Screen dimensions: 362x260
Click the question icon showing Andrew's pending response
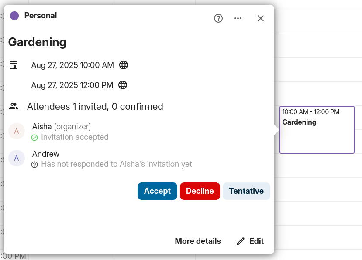click(x=34, y=165)
